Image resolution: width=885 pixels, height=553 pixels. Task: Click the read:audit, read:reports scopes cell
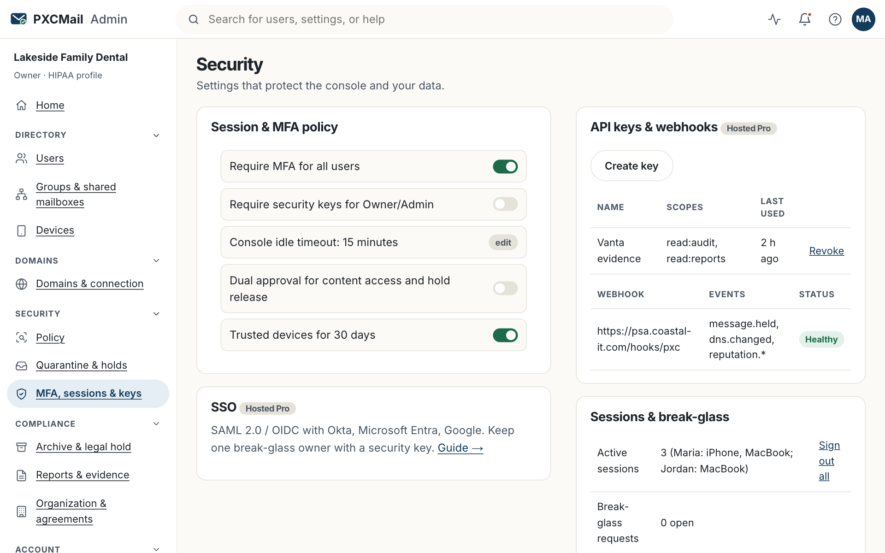pos(696,251)
